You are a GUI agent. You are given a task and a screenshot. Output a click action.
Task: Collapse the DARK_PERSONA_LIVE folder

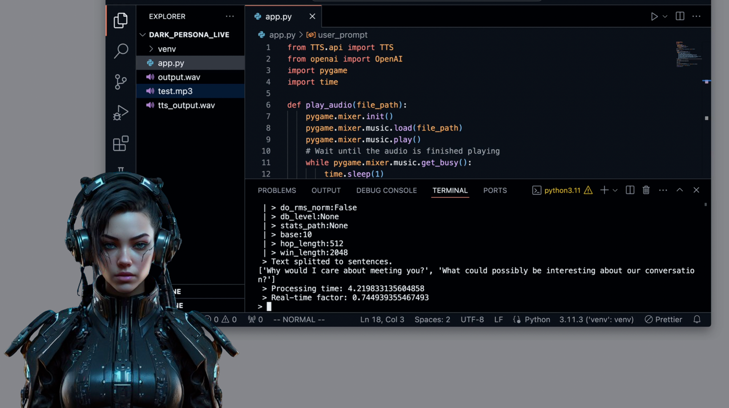tap(143, 35)
